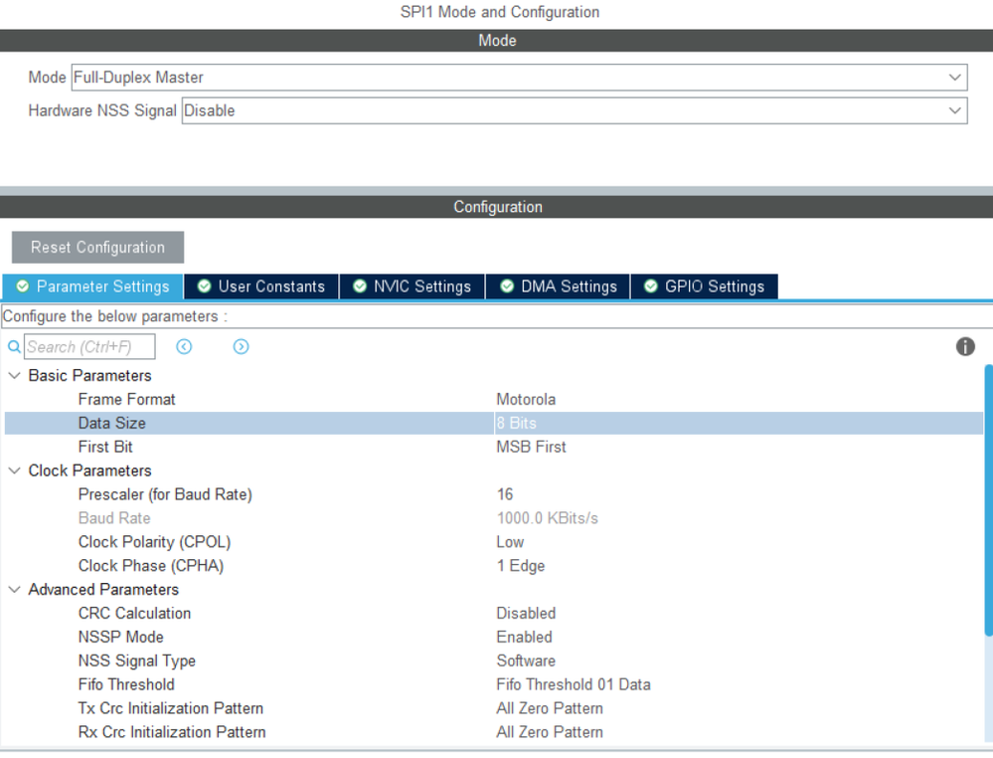Select Clock Polarity (CPOL) parameter
This screenshot has width=993, height=758.
click(x=154, y=542)
